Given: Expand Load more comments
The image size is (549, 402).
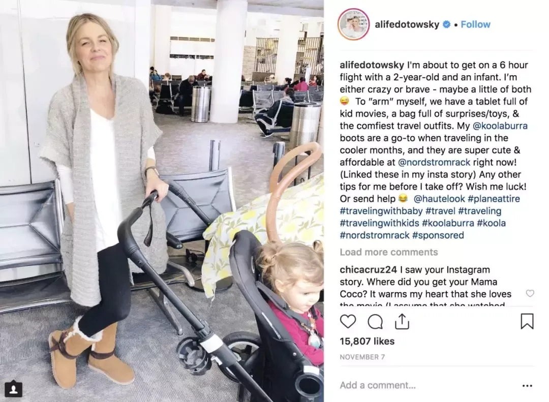Looking at the screenshot, I should [x=389, y=252].
